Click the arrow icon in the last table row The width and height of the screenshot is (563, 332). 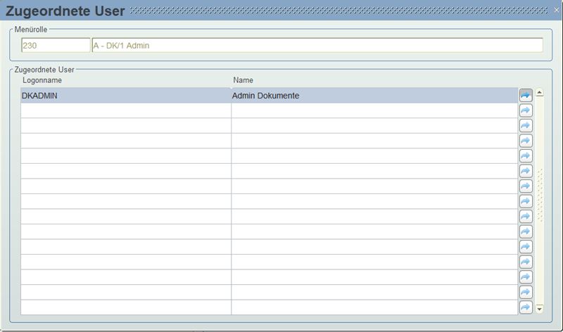coord(526,307)
